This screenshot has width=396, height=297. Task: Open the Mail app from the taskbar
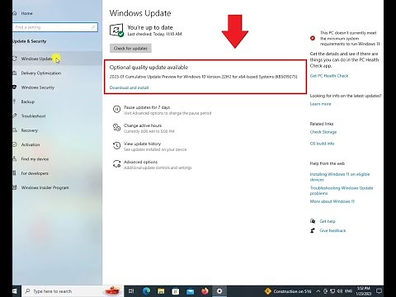pyautogui.click(x=190, y=291)
